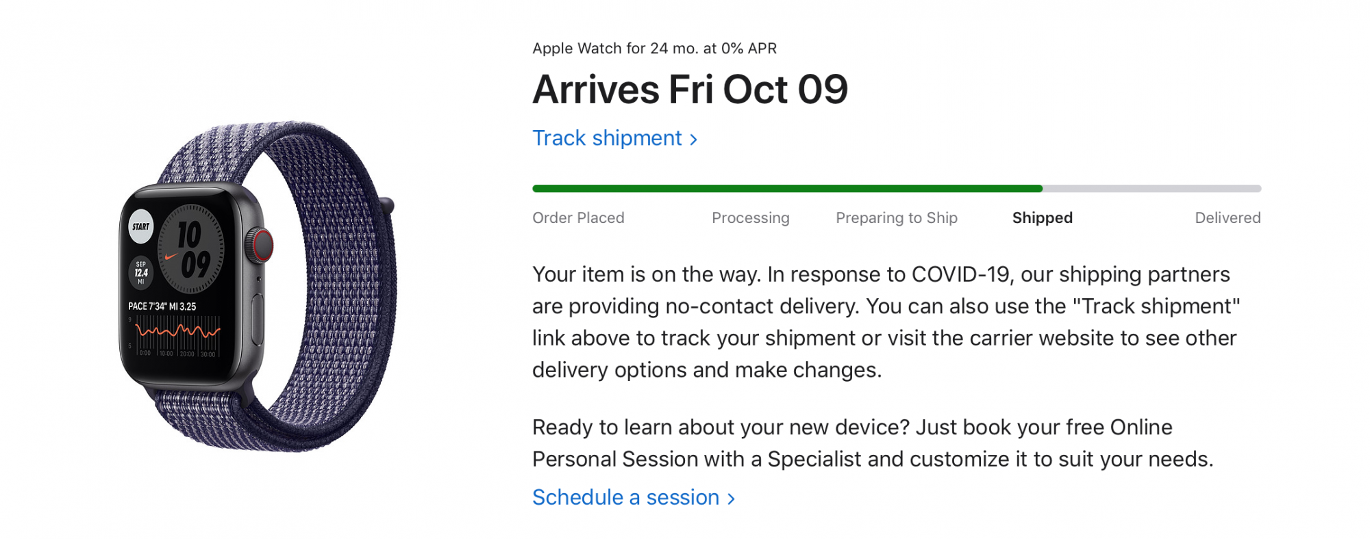This screenshot has height=539, width=1370.
Task: Click the Nike swoosh logo on watch face
Action: tap(171, 257)
